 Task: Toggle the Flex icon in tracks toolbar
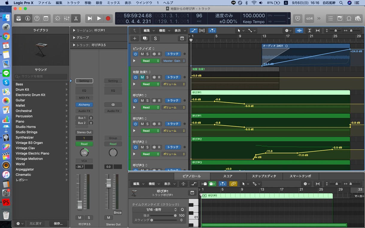202,30
